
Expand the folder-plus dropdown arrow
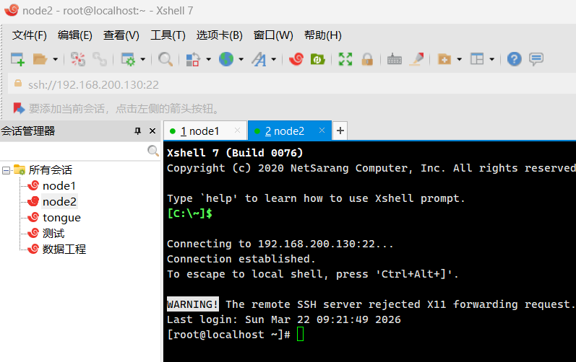tap(459, 59)
